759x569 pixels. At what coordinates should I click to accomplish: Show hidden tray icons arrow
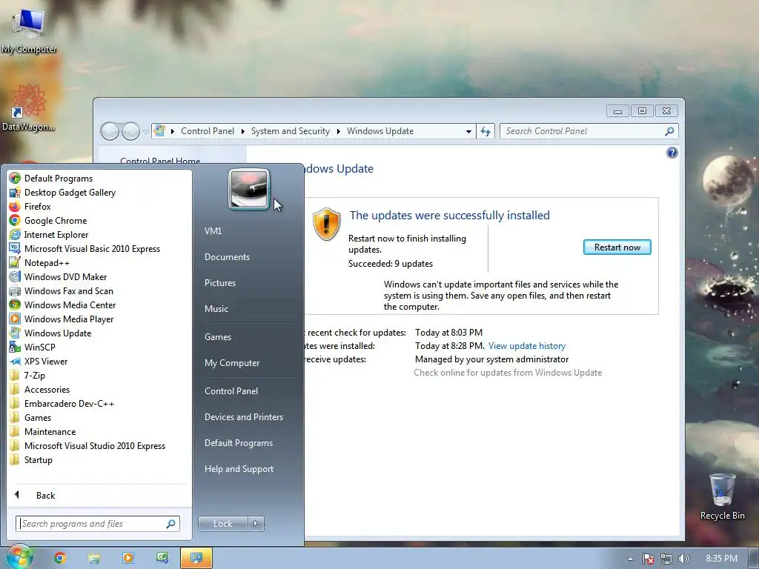(630, 559)
